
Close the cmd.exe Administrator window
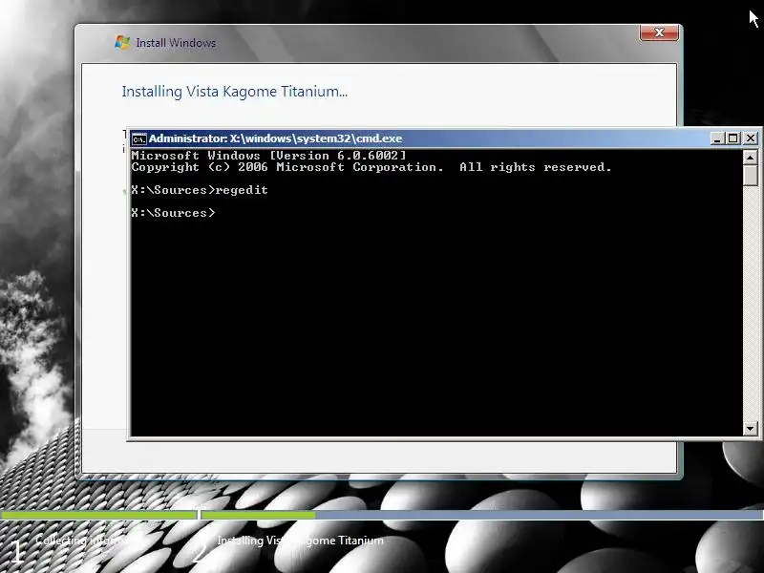tap(751, 138)
